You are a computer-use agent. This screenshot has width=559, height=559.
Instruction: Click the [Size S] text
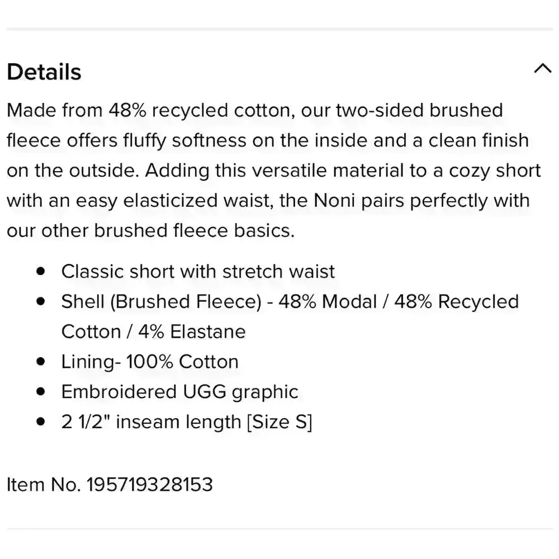point(279,422)
